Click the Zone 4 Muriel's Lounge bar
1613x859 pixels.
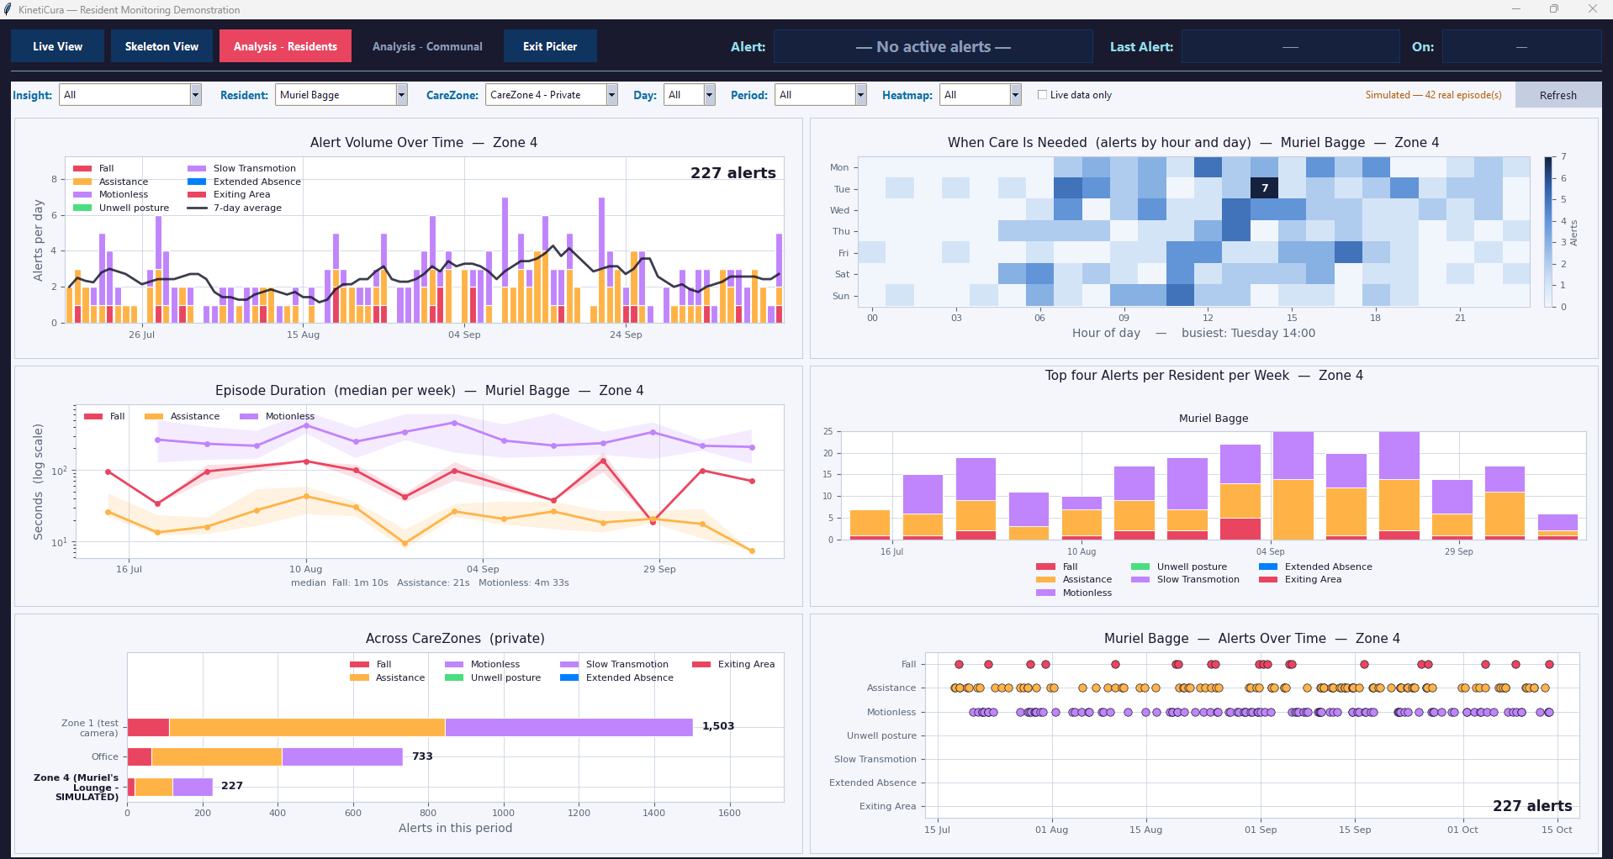pos(170,787)
